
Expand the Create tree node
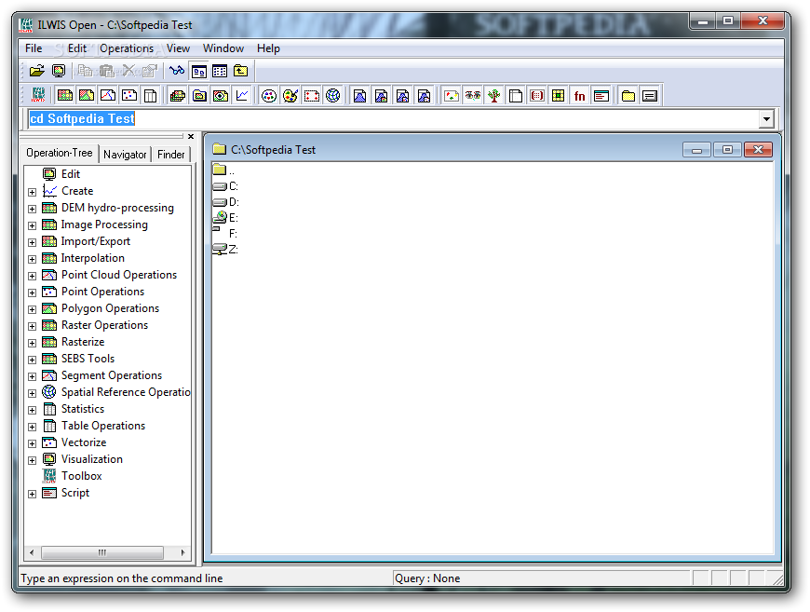point(32,192)
